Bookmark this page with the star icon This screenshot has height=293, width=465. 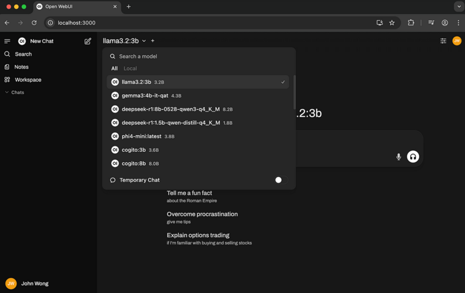tap(392, 22)
